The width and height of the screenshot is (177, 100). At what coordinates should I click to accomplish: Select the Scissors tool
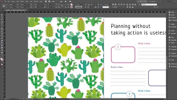tap(2, 38)
